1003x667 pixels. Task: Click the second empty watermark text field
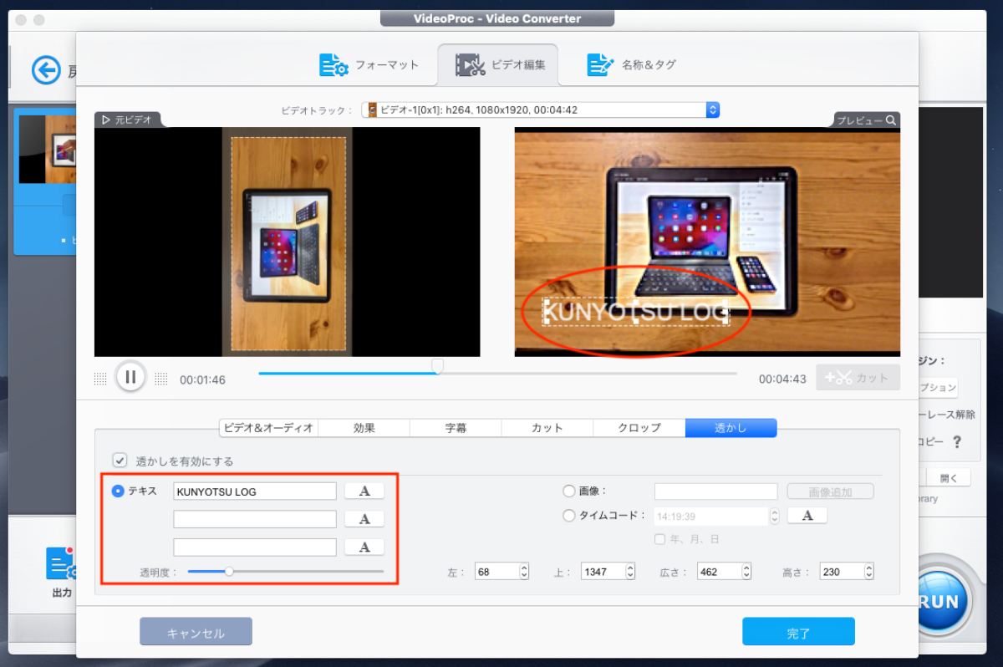coord(255,519)
